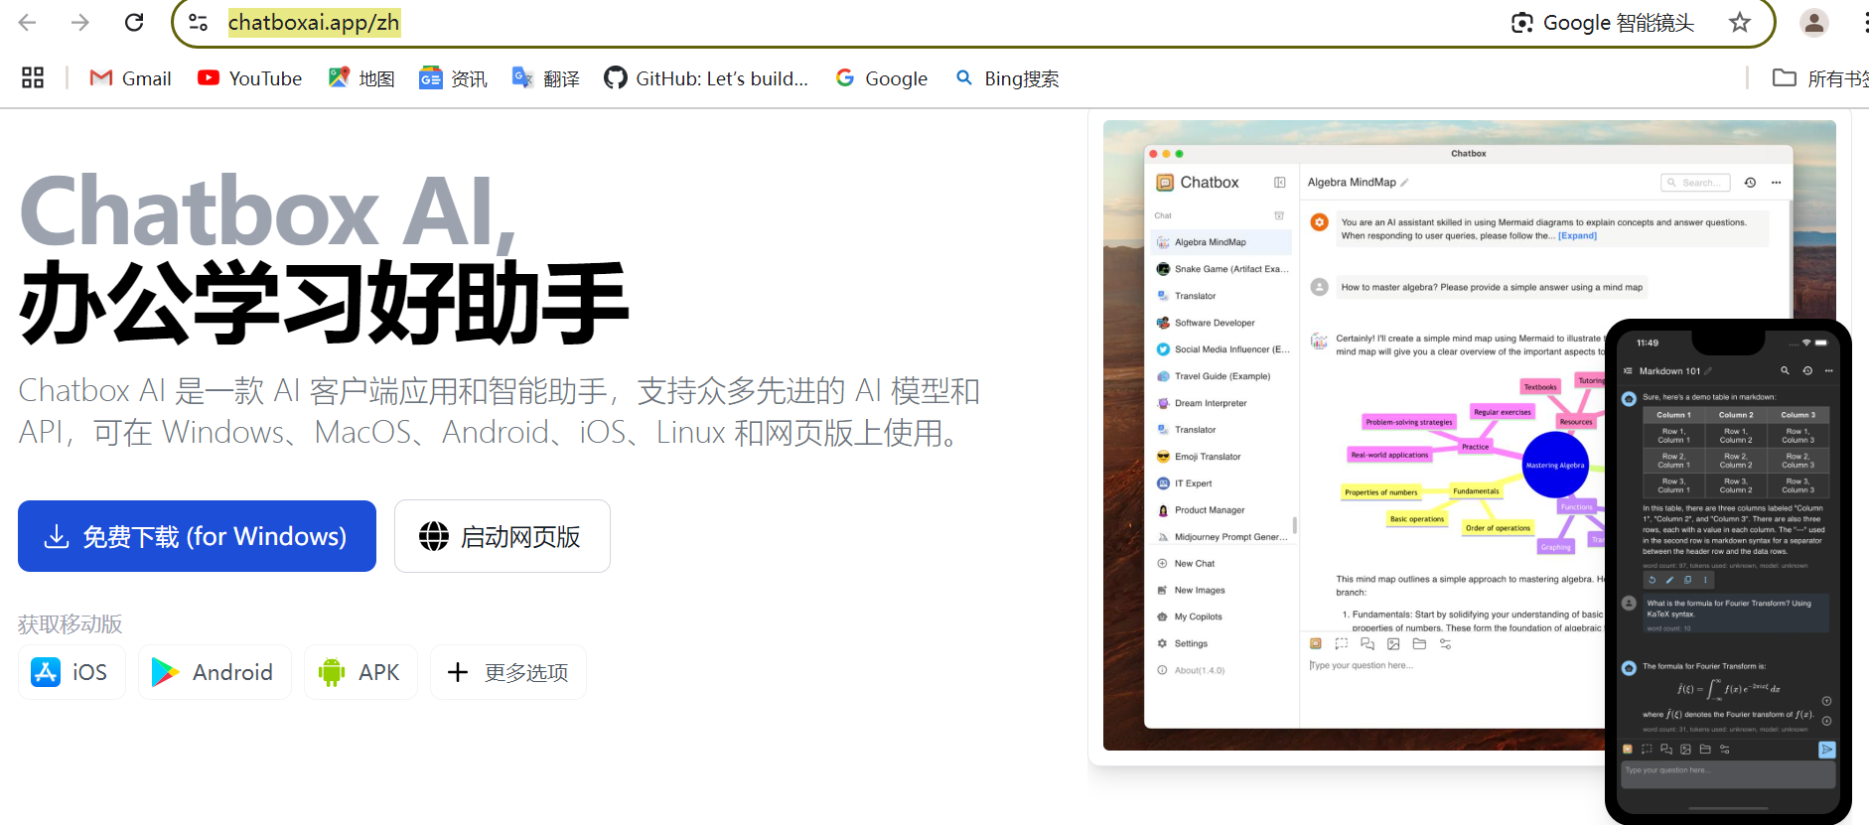Select Travel Guide (Example) chat
This screenshot has height=825, width=1869.
tap(1222, 376)
